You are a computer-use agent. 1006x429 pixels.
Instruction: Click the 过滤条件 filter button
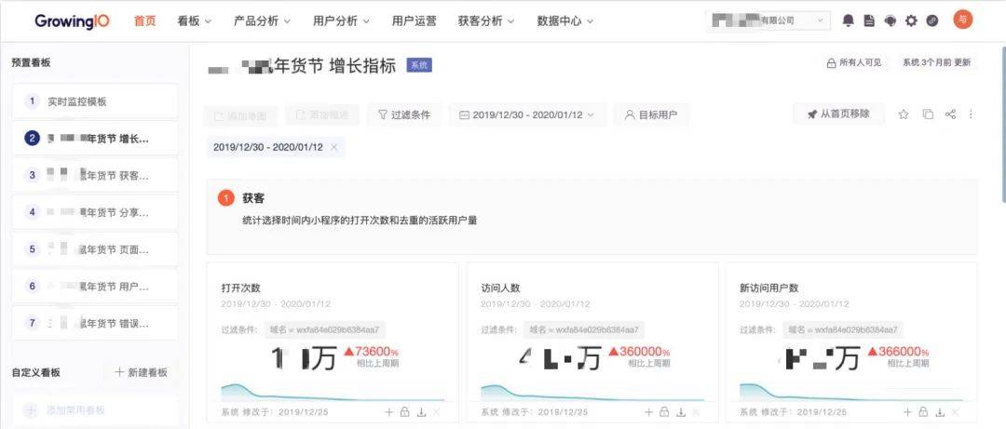click(404, 115)
